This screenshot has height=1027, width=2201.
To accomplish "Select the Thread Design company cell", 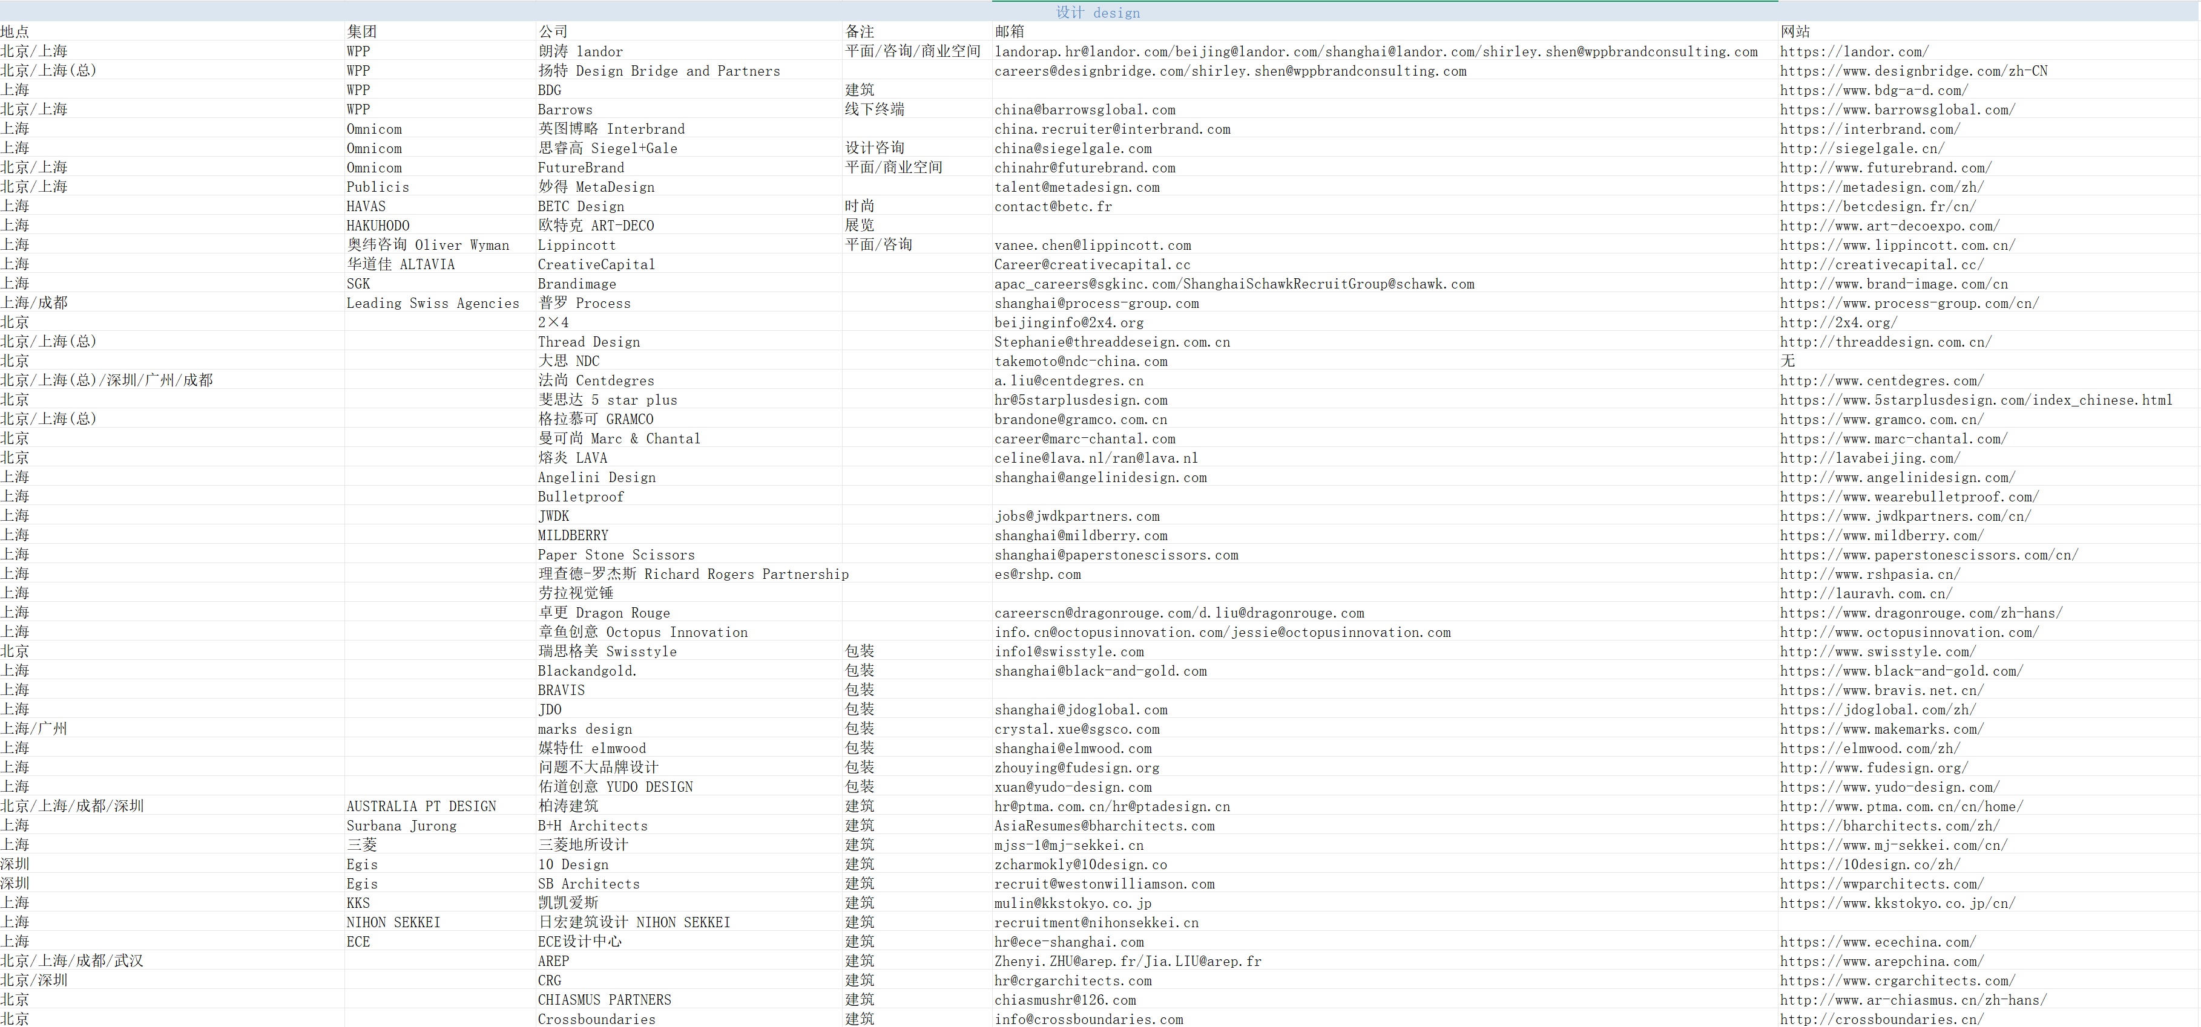I will click(x=589, y=342).
